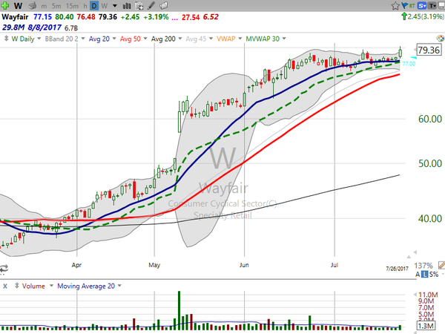
Task: Open the blue S dropdown button
Action: tap(422, 5)
